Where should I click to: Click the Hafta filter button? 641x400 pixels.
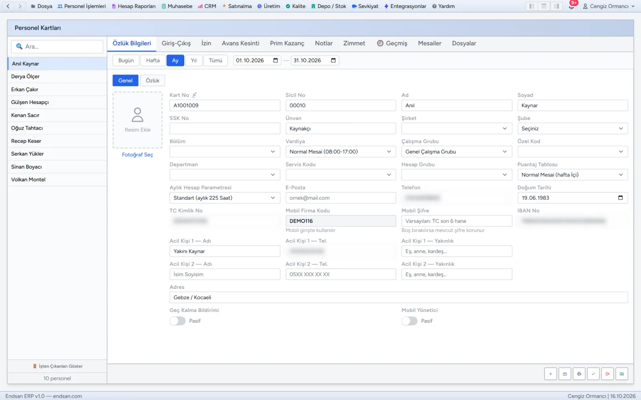153,60
